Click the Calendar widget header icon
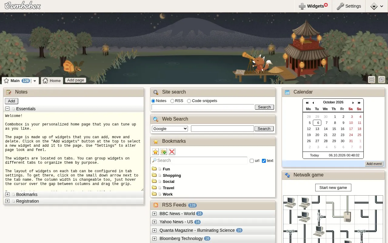Screen dimensions: 388x243 (x=287, y=92)
